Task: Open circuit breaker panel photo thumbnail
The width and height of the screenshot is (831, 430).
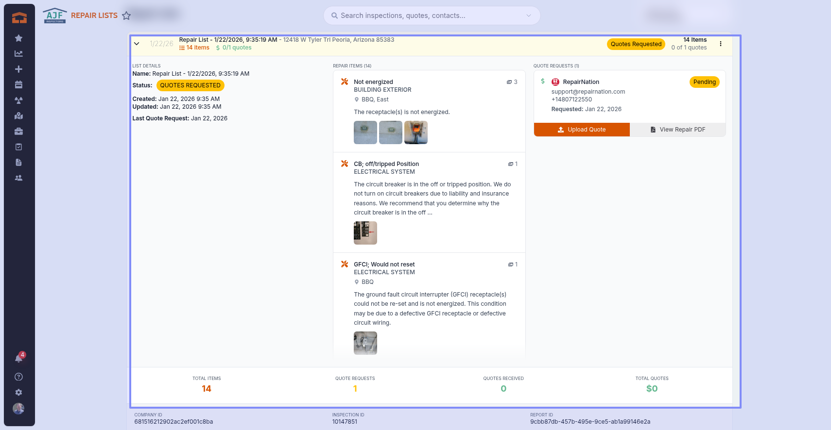Action: coord(365,233)
